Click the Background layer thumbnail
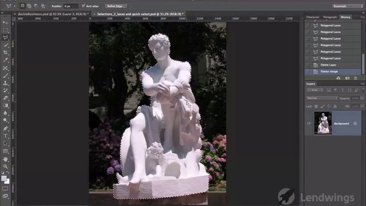The width and height of the screenshot is (366, 206). click(323, 123)
